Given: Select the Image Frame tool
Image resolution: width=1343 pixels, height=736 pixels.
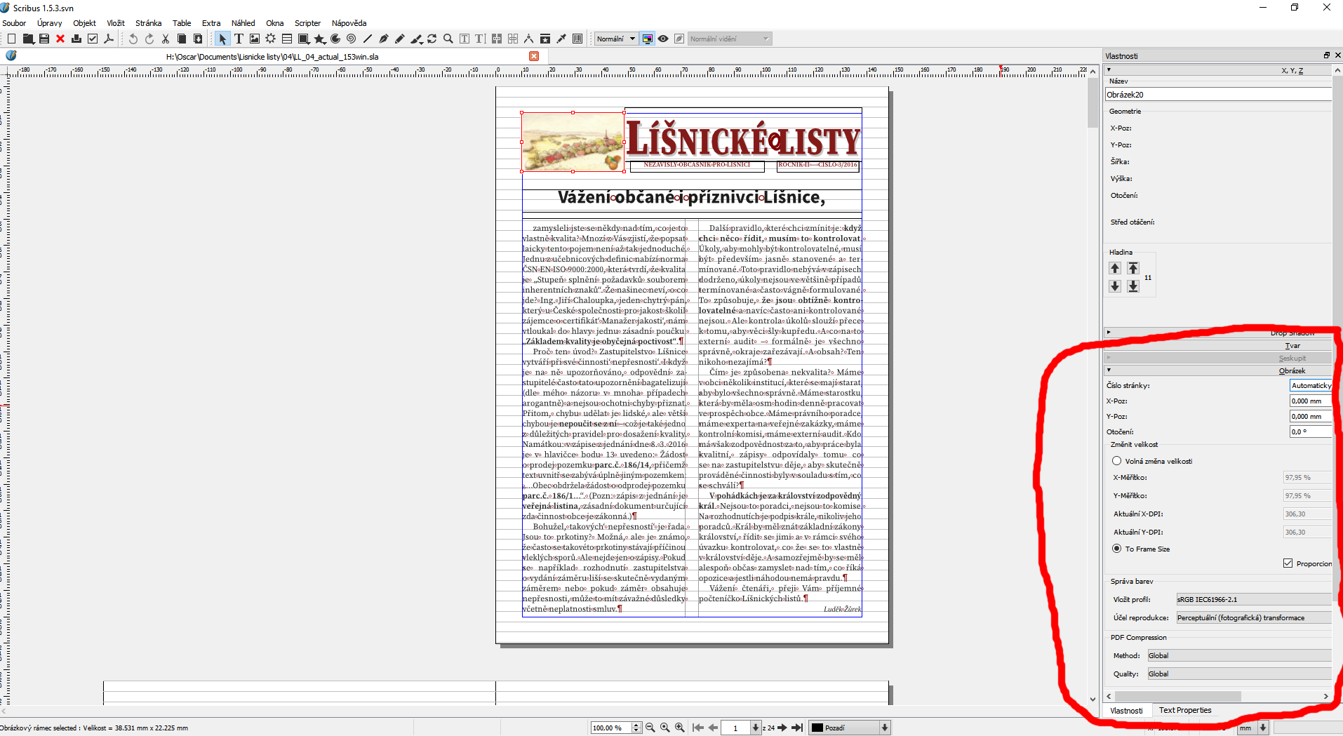Looking at the screenshot, I should (255, 39).
